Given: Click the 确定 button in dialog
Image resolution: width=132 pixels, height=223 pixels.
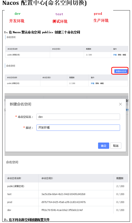Looking at the screenshot, I should tap(104, 146).
